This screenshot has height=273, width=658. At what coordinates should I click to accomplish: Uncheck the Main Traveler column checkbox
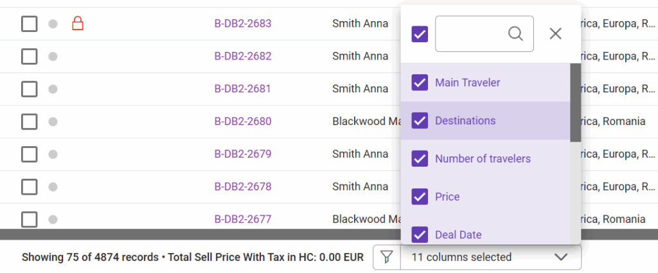(x=420, y=83)
